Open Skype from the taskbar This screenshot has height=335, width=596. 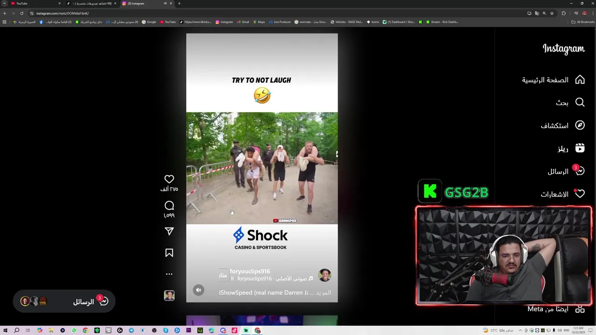click(166, 330)
